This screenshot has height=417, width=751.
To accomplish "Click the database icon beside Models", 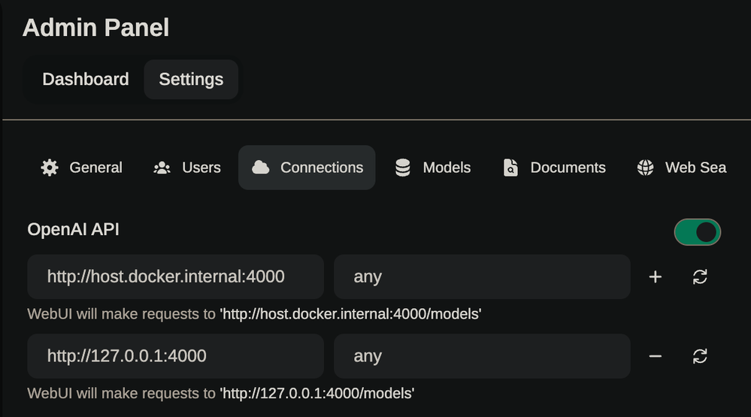I will (x=403, y=168).
